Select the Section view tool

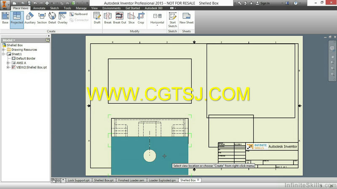point(42,18)
